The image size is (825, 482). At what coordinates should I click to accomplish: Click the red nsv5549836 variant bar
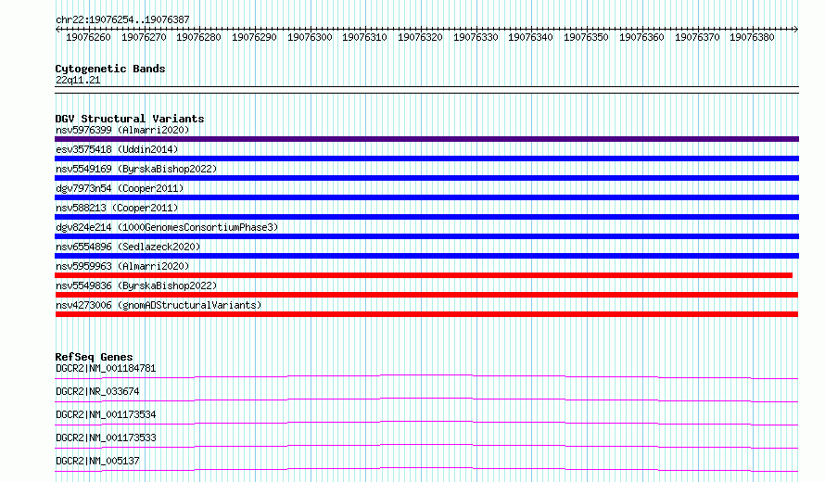(426, 295)
